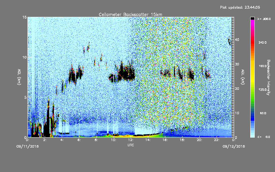
Task: Click the '10:' hour tick on the UTC axis
Action: tap(113, 140)
